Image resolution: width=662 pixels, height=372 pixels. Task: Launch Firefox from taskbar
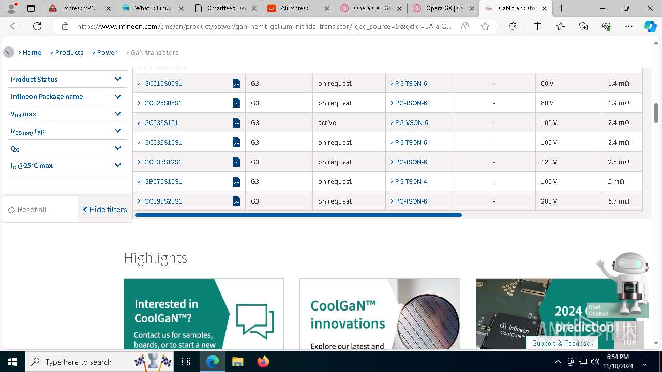coord(263,362)
